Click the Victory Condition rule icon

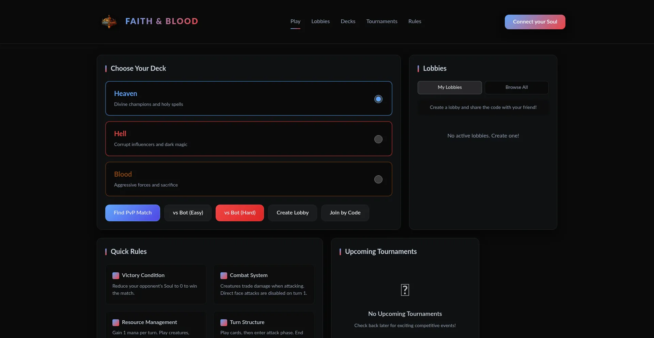(115, 276)
